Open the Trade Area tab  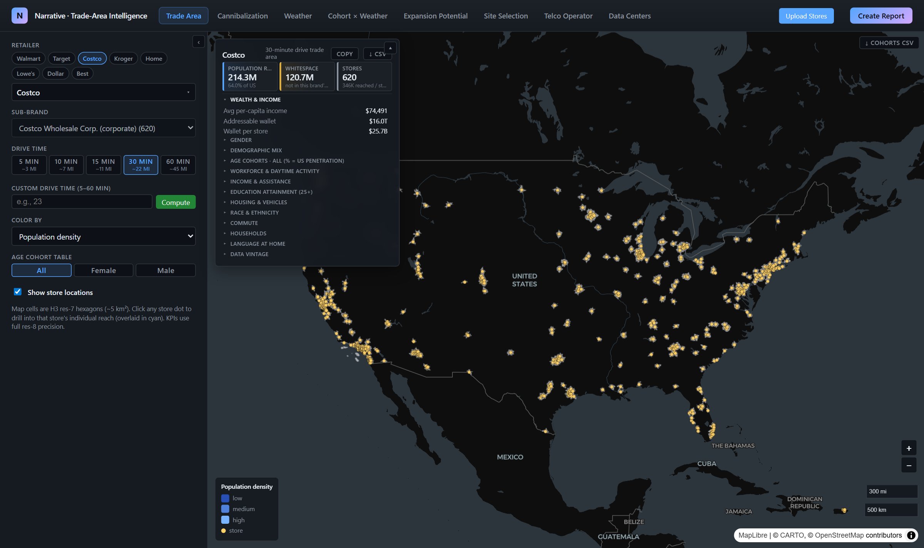tap(184, 16)
